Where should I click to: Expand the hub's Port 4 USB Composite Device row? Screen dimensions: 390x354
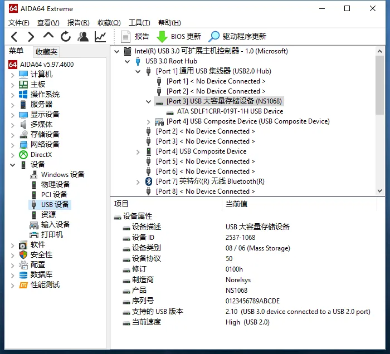click(x=149, y=122)
